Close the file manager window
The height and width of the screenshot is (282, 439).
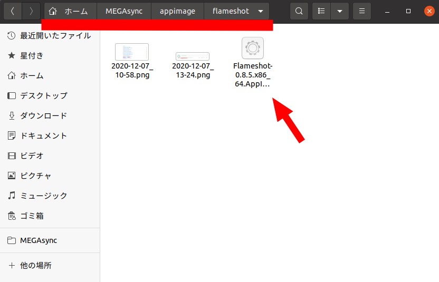[x=429, y=11]
